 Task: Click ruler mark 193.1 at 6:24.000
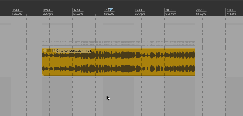tap(140, 12)
